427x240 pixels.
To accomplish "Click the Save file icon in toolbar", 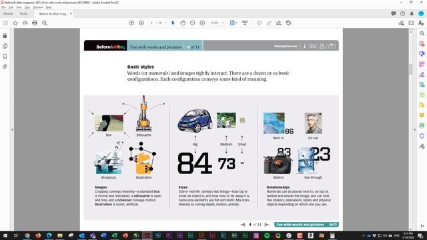I will point(5,23).
